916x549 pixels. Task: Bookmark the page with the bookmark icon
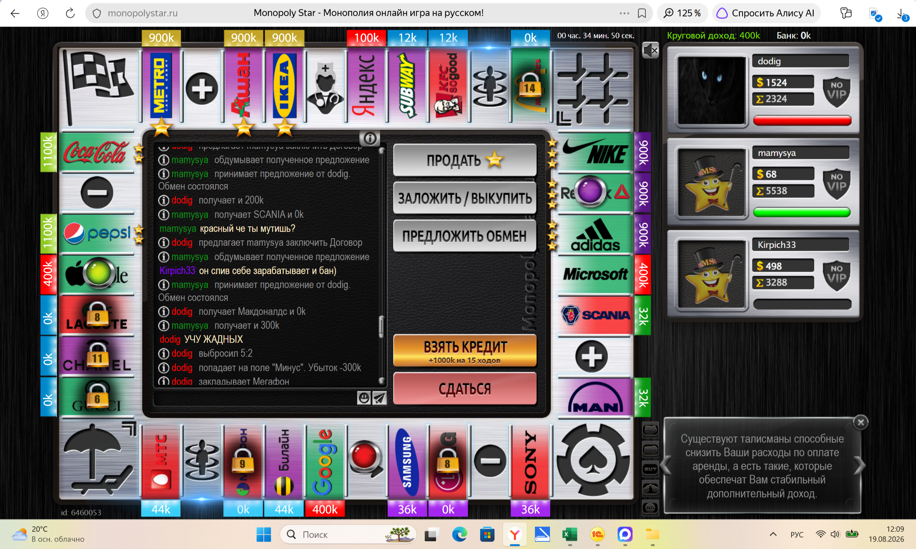coord(642,13)
